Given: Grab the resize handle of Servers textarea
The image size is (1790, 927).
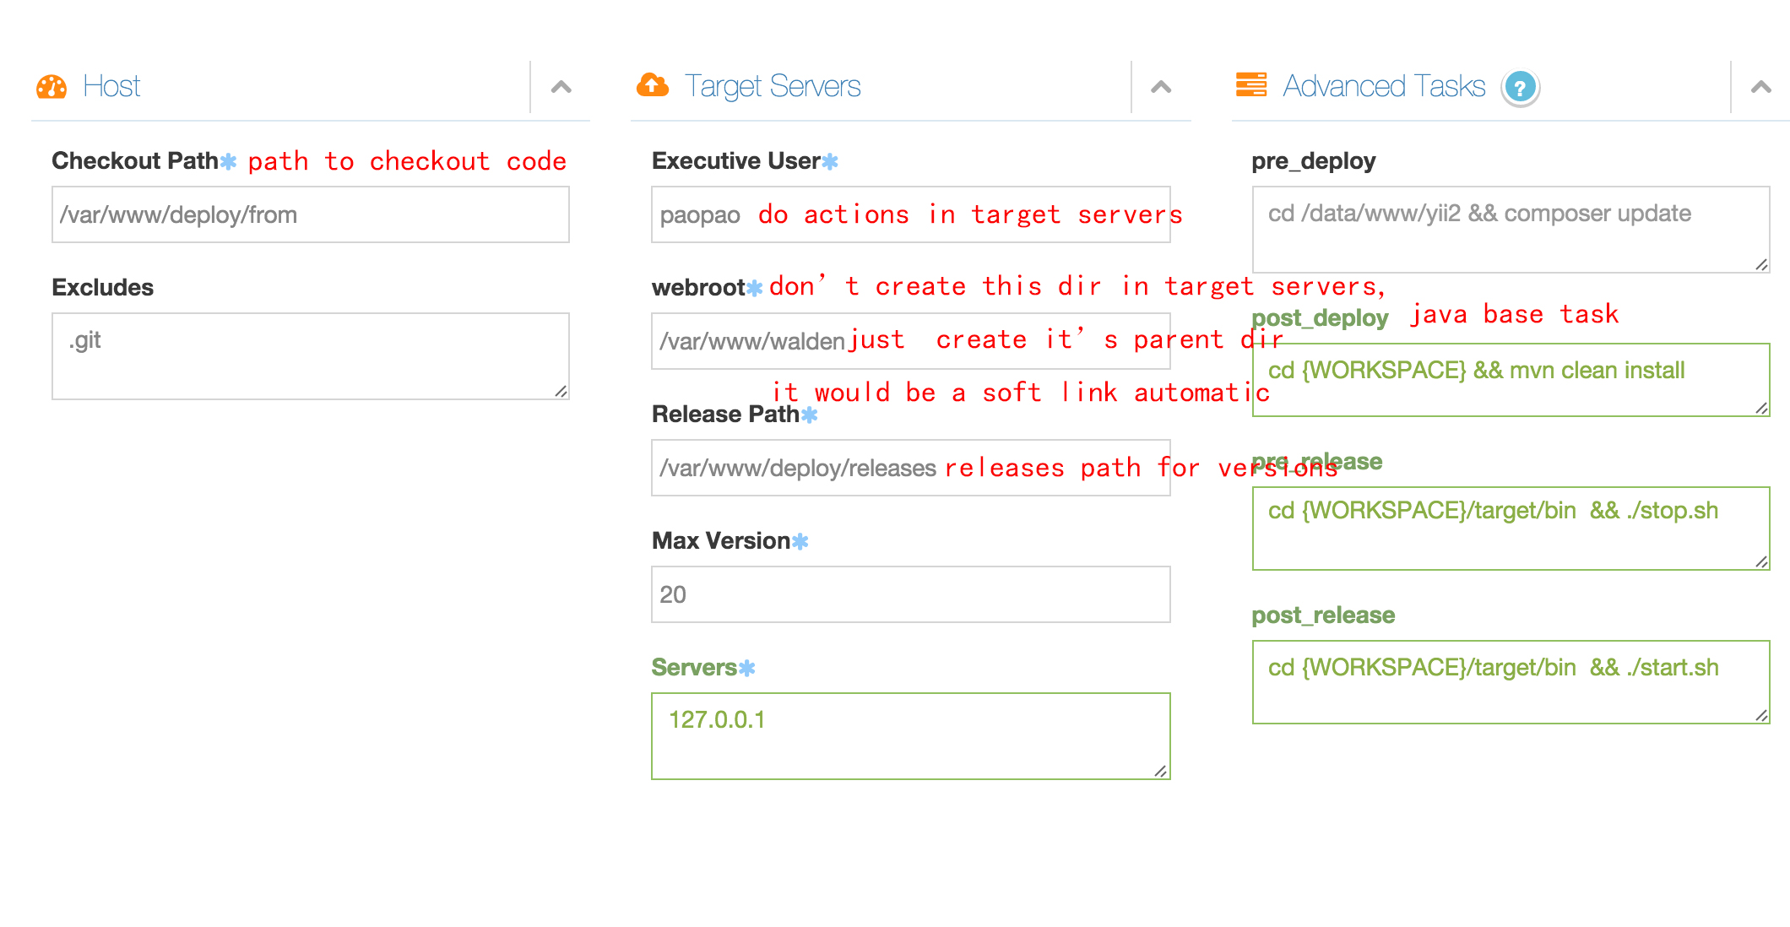Looking at the screenshot, I should (x=1161, y=771).
